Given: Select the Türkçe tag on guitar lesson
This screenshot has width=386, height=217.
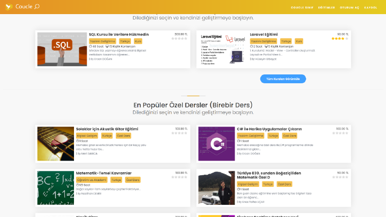Looking at the screenshot, I should (107, 136).
